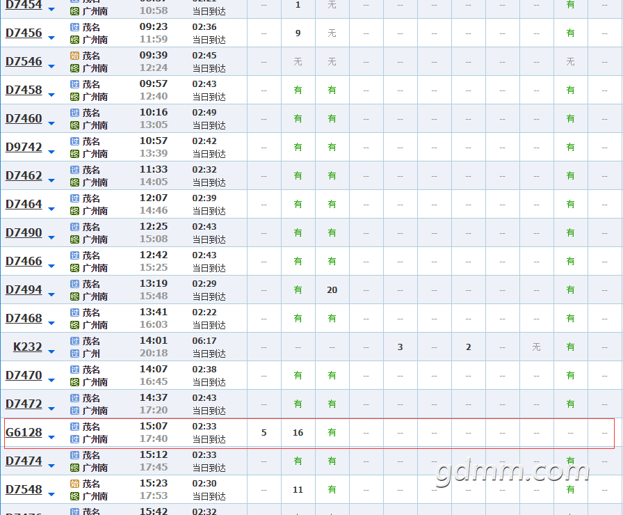Viewport: 623px width, 515px height.
Task: Expand the arrow next to train D7456
Action: pos(51,38)
